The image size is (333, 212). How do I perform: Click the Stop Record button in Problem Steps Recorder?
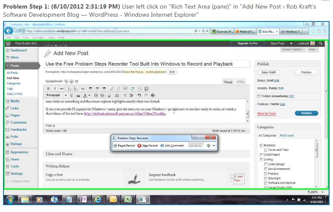[147, 146]
